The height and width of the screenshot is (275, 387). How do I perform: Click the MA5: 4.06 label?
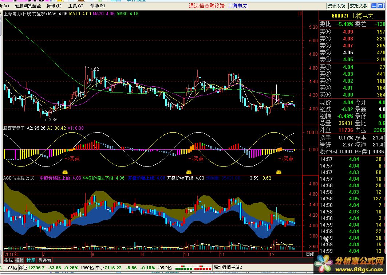coord(58,14)
